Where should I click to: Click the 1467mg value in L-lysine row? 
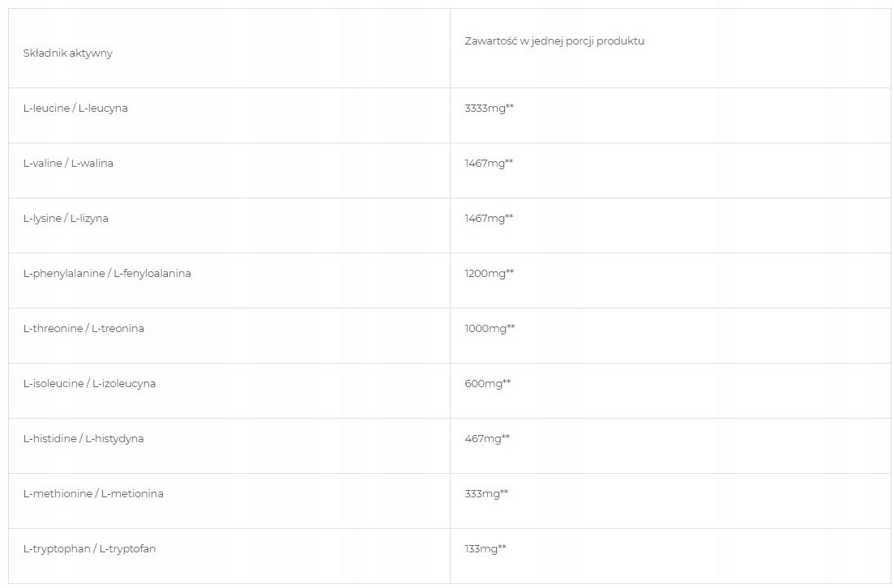pyautogui.click(x=489, y=219)
